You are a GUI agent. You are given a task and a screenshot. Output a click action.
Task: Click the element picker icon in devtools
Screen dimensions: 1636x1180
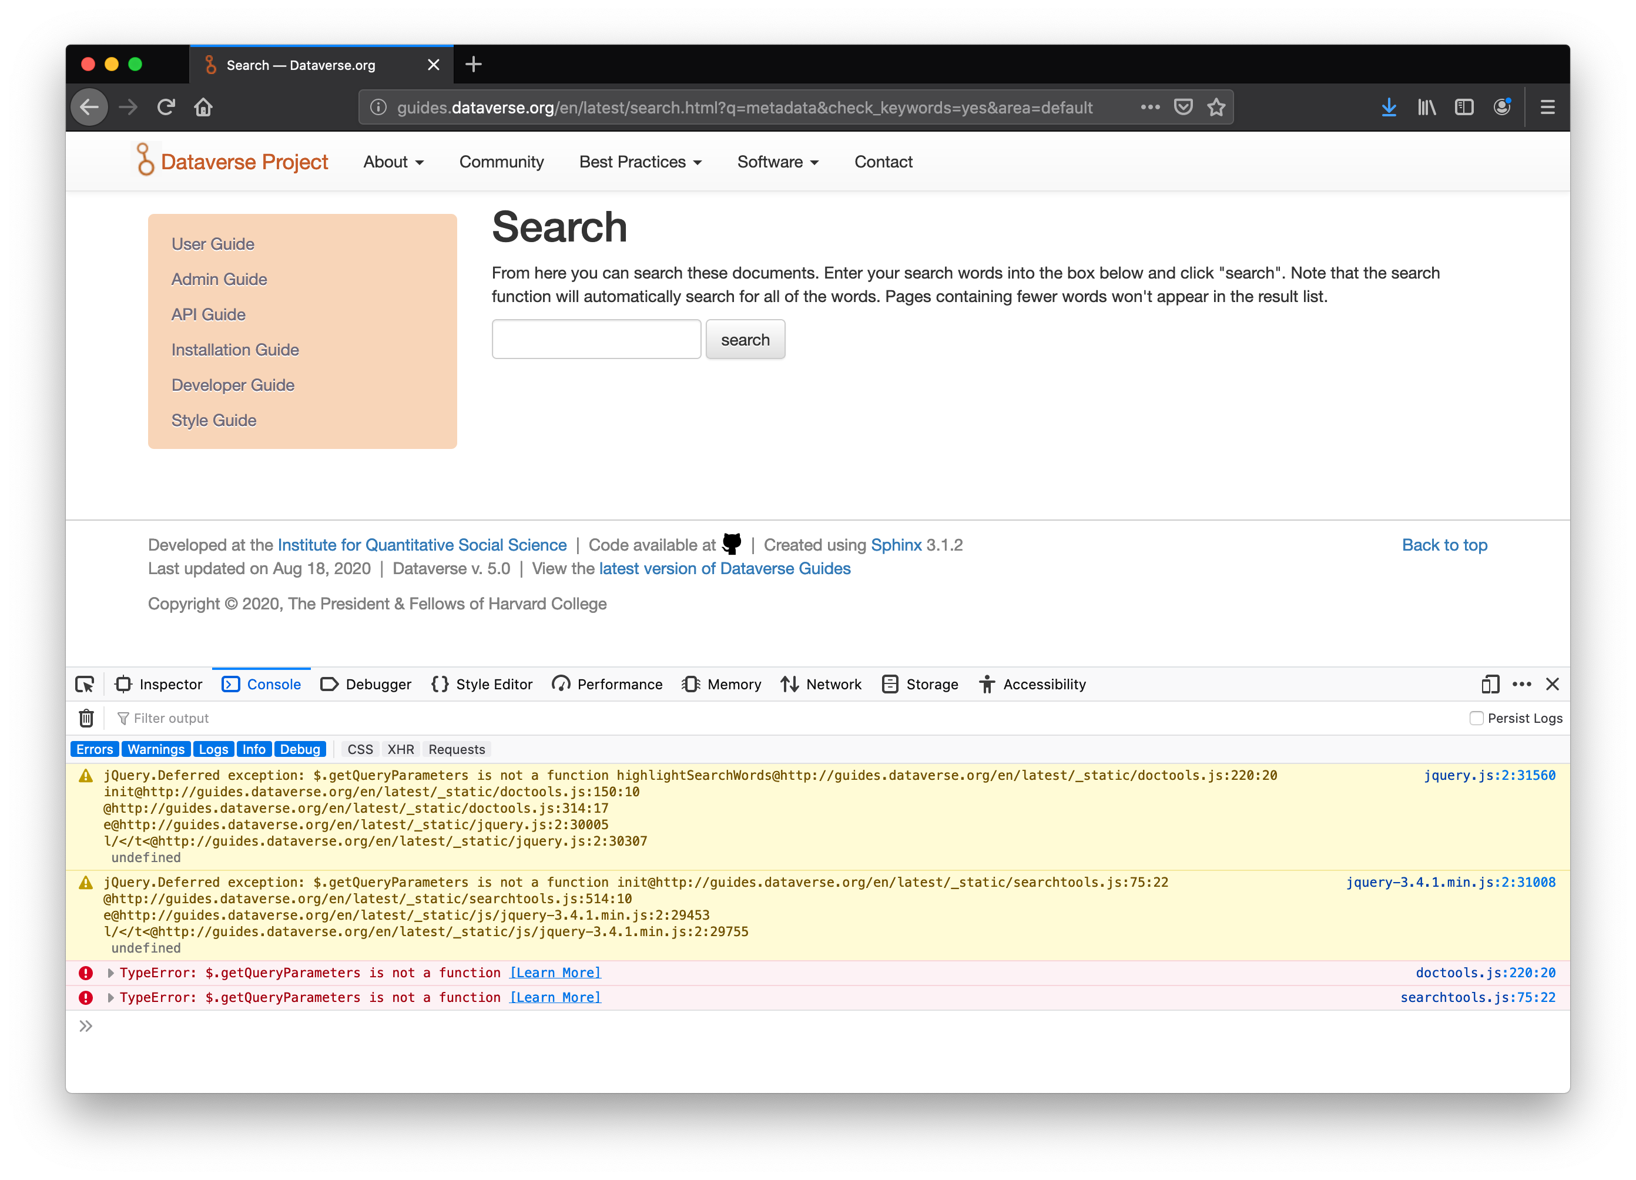[x=85, y=684]
